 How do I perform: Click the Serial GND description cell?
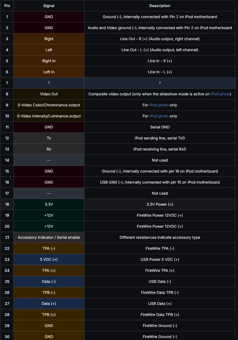click(160, 127)
